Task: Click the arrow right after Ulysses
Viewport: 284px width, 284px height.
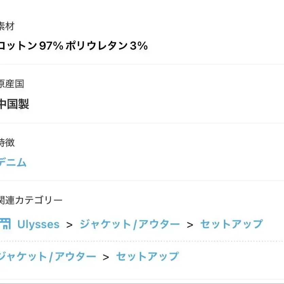Action: point(70,225)
